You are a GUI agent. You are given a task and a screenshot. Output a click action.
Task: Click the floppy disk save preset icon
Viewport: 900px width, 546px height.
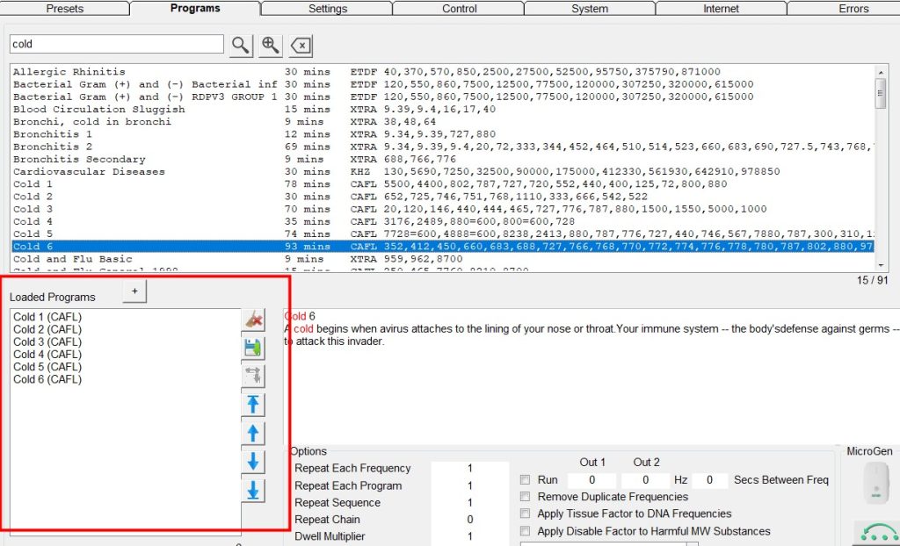click(253, 348)
